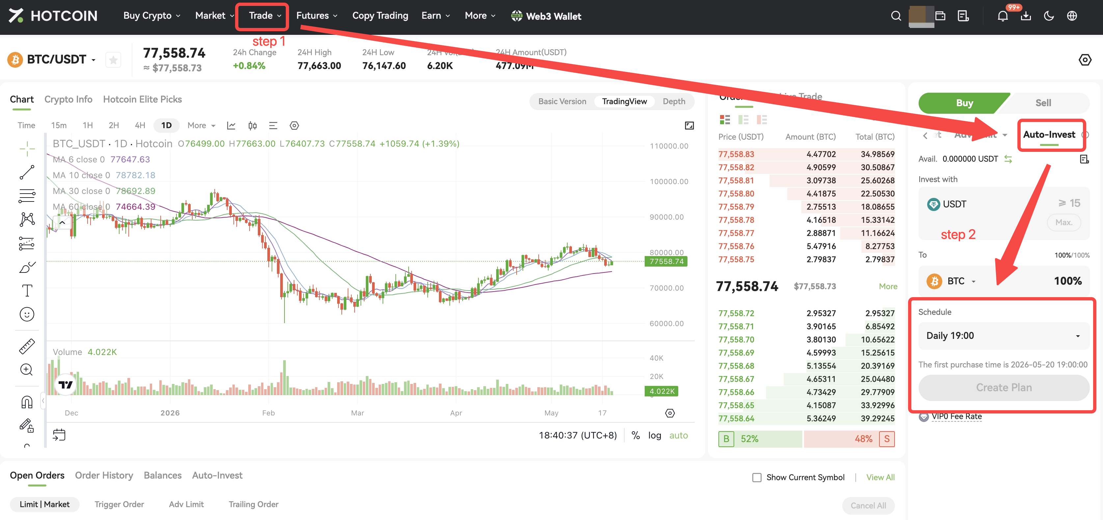Open the wallet assets icon in the header

click(x=940, y=16)
